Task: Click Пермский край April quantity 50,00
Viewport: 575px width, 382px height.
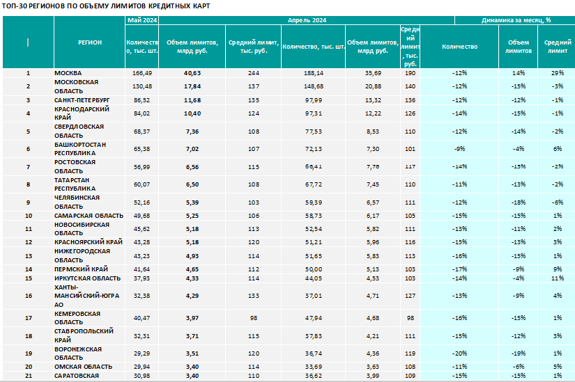Action: (x=314, y=269)
